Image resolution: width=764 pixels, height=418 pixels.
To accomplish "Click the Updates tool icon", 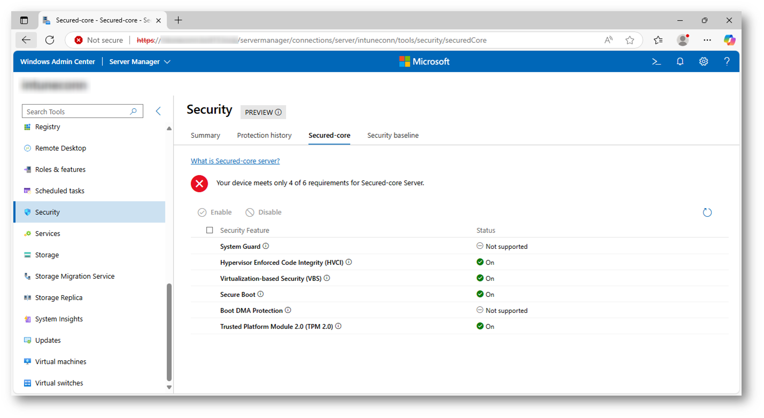I will (x=27, y=341).
